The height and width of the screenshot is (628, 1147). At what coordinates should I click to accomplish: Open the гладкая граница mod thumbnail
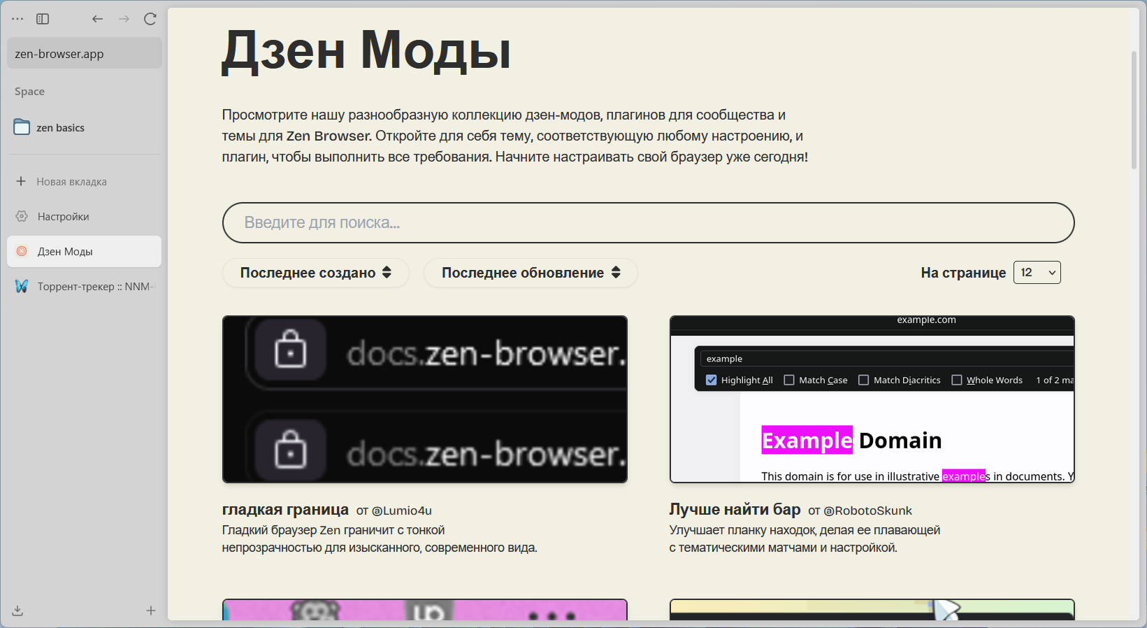(x=425, y=399)
